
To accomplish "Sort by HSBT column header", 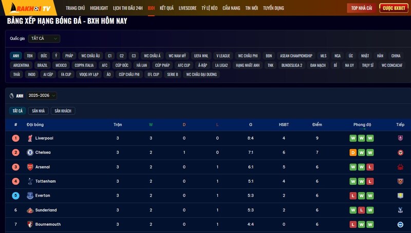I will point(284,125).
